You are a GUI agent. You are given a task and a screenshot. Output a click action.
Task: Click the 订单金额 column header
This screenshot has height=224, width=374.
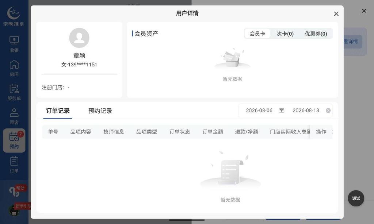(213, 132)
